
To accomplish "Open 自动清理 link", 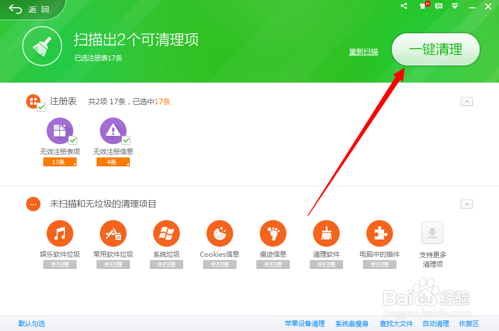I will [x=436, y=324].
